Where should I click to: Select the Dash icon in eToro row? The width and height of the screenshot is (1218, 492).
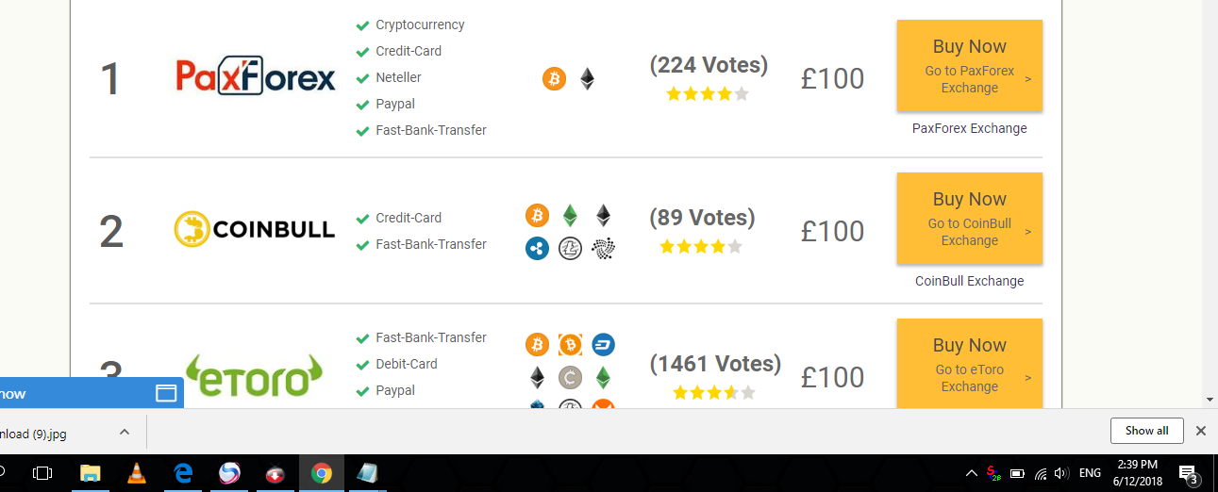tap(603, 345)
